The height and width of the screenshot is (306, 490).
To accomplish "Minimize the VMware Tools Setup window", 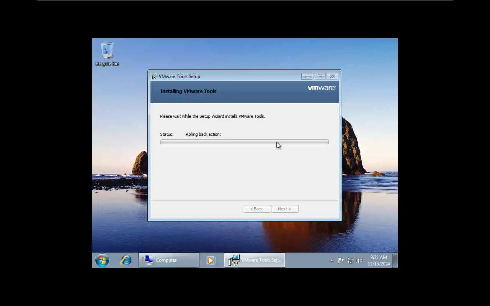I will 307,76.
